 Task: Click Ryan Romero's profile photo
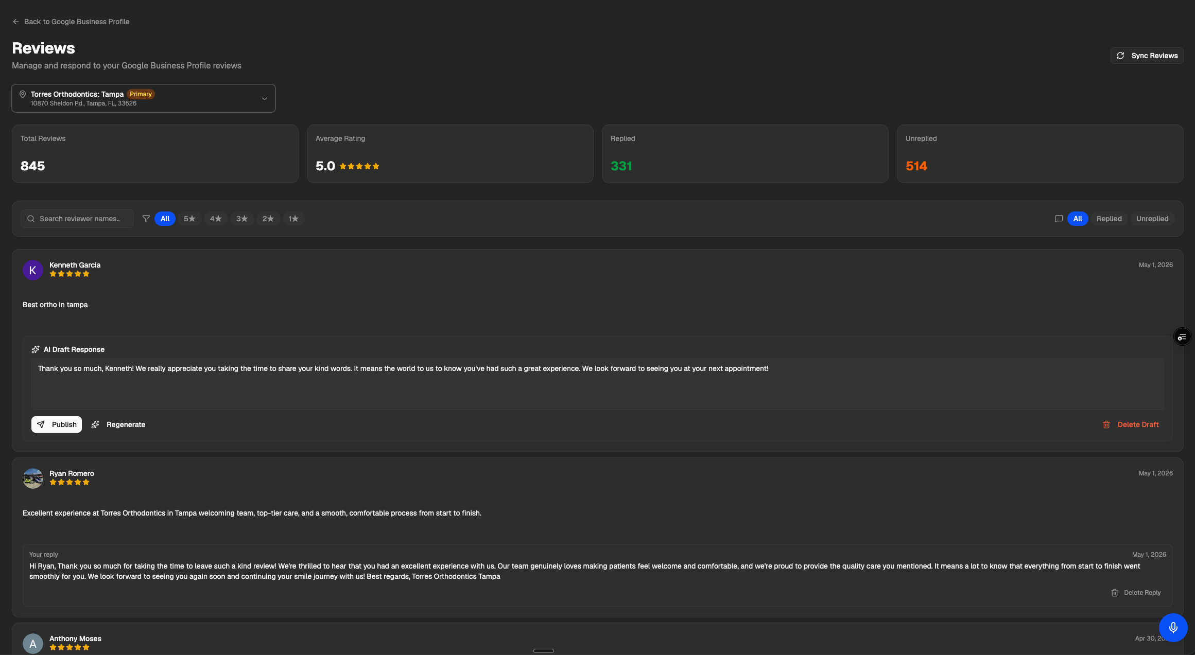pyautogui.click(x=33, y=479)
